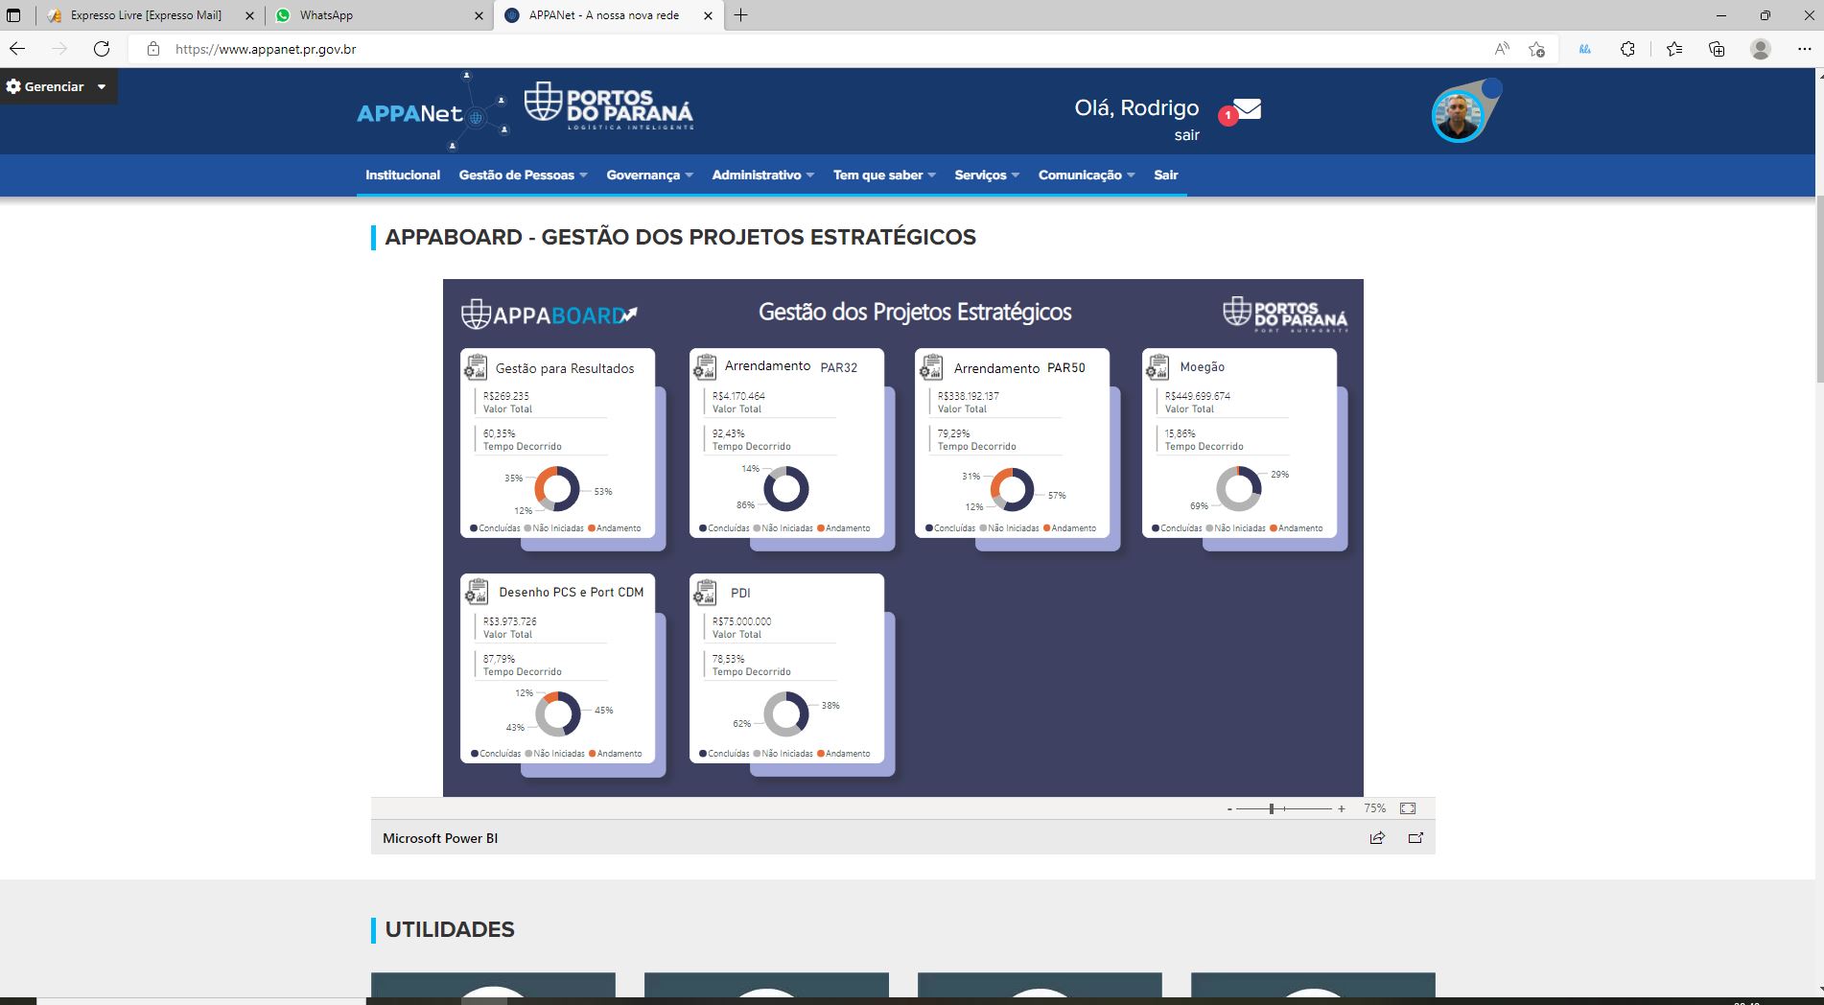Click the sair link under greeting

click(1187, 135)
